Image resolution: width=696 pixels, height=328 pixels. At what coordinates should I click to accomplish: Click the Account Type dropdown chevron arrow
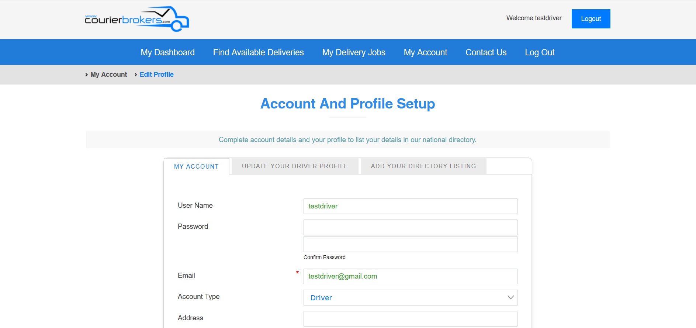click(x=510, y=298)
